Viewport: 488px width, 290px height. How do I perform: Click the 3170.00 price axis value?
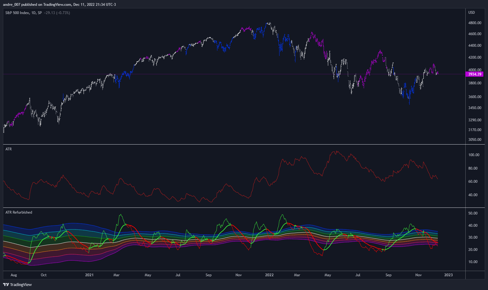pyautogui.click(x=475, y=130)
